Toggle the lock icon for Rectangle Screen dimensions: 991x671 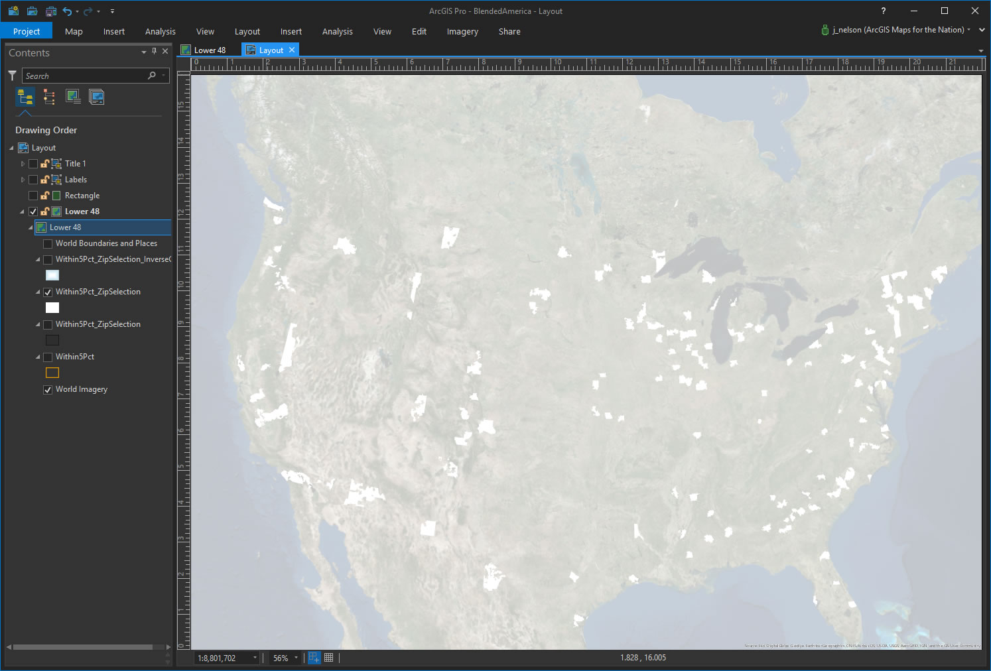coord(44,195)
